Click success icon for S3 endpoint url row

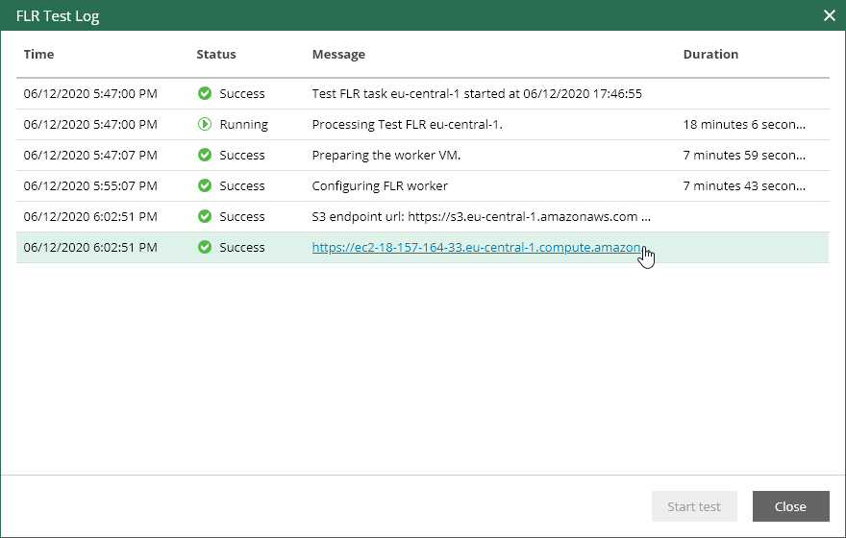click(x=204, y=216)
